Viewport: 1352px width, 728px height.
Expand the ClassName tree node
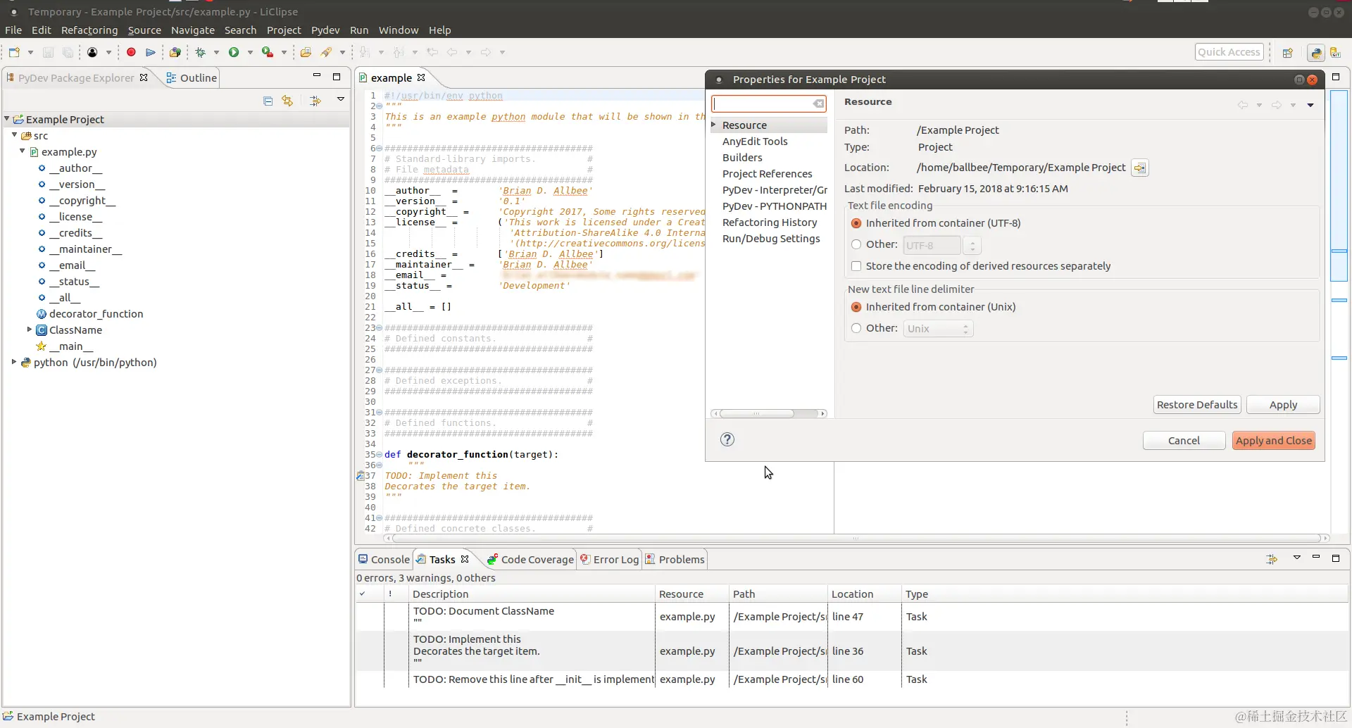click(x=30, y=330)
